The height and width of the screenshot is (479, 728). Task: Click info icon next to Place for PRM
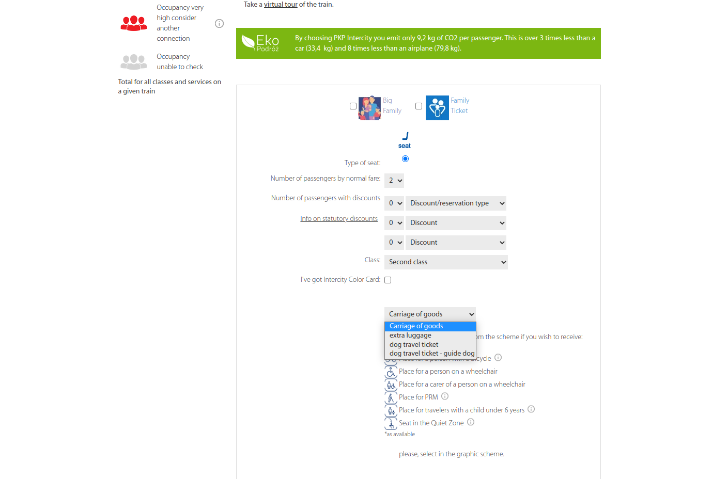[x=445, y=396]
